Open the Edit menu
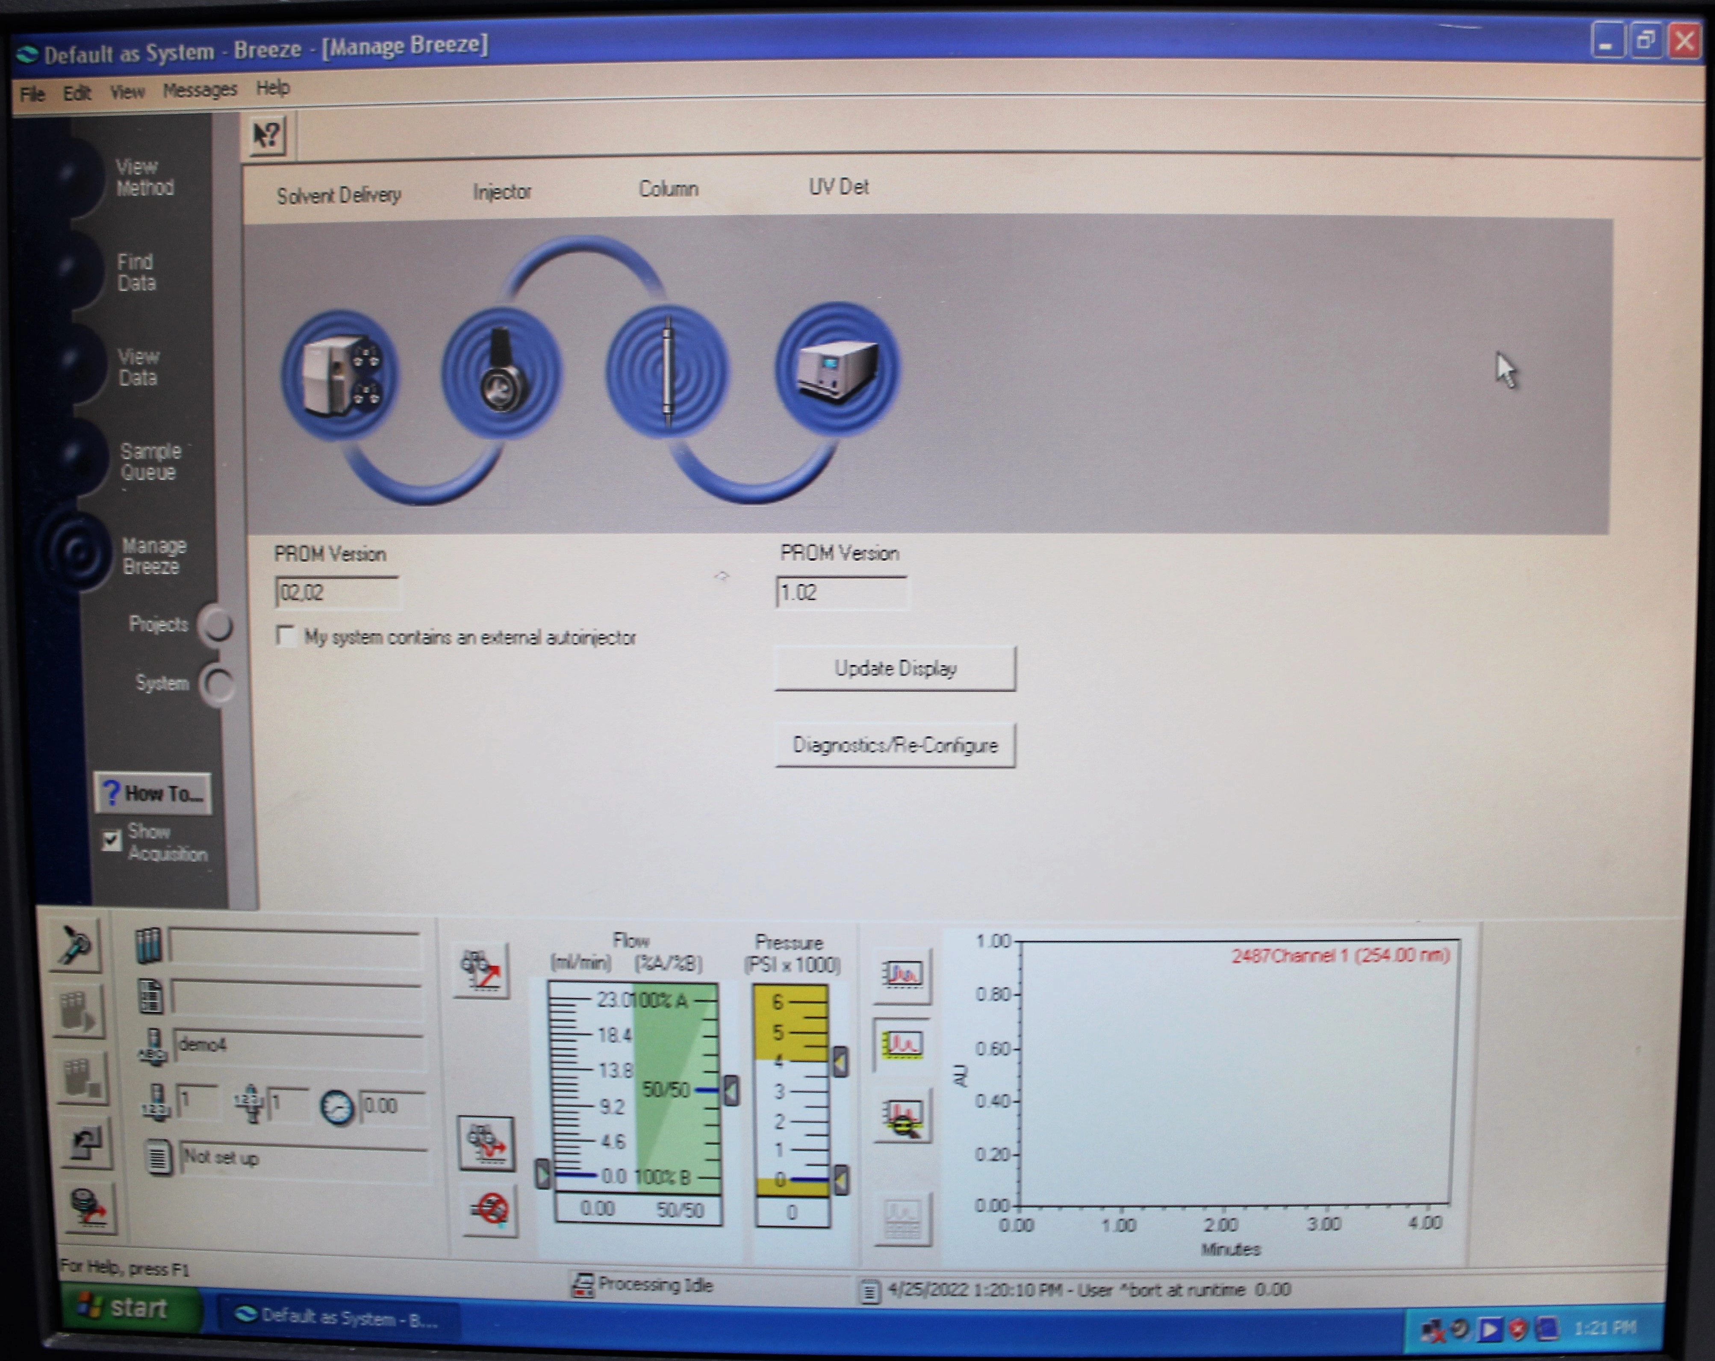Image resolution: width=1715 pixels, height=1361 pixels. point(77,94)
